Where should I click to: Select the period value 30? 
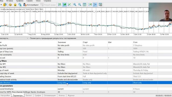(x=70, y=92)
